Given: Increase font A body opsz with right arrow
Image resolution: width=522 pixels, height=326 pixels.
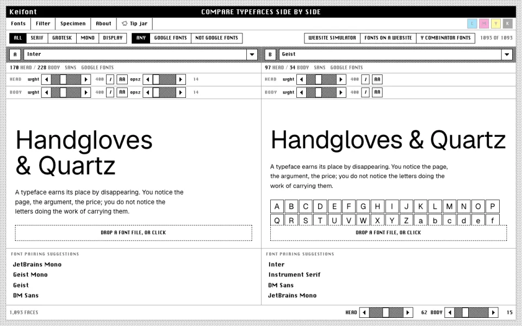Looking at the screenshot, I should tap(181, 92).
